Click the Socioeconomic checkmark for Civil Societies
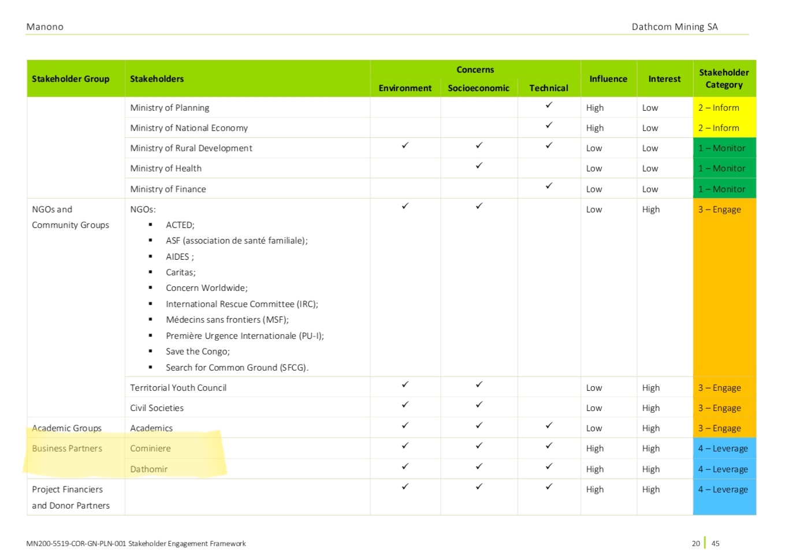Viewport: 796px width, 560px height. [479, 405]
